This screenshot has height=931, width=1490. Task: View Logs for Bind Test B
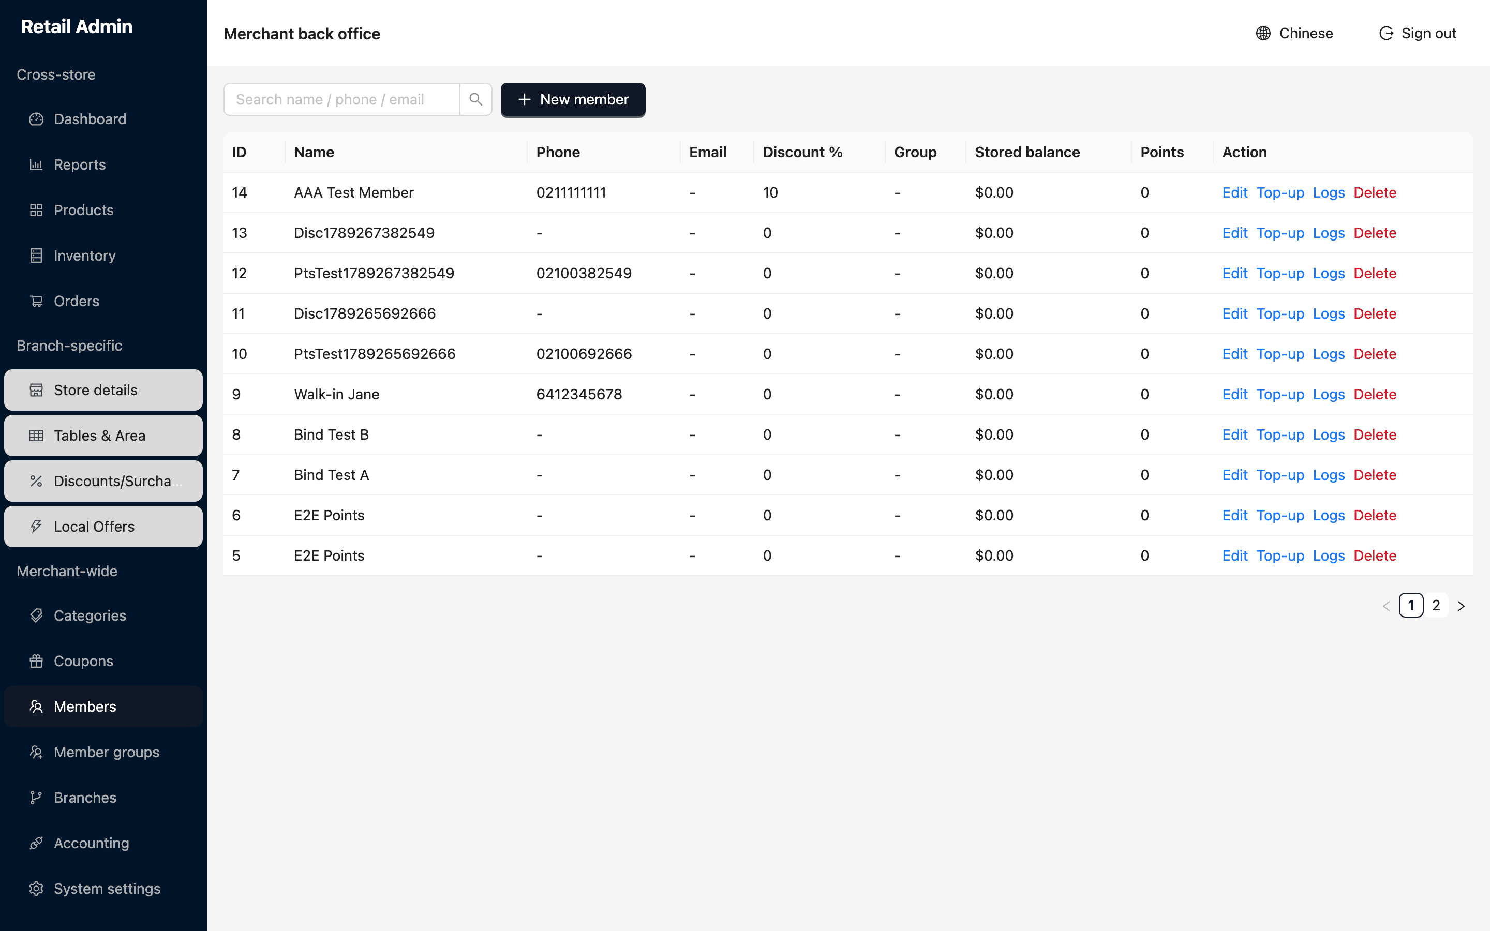pyautogui.click(x=1329, y=434)
